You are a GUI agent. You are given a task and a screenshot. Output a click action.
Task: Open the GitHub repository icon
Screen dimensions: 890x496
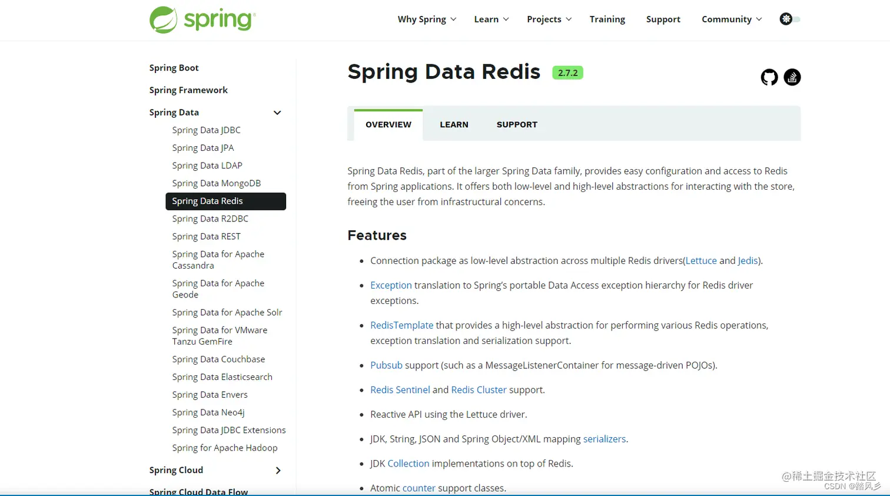coord(769,77)
